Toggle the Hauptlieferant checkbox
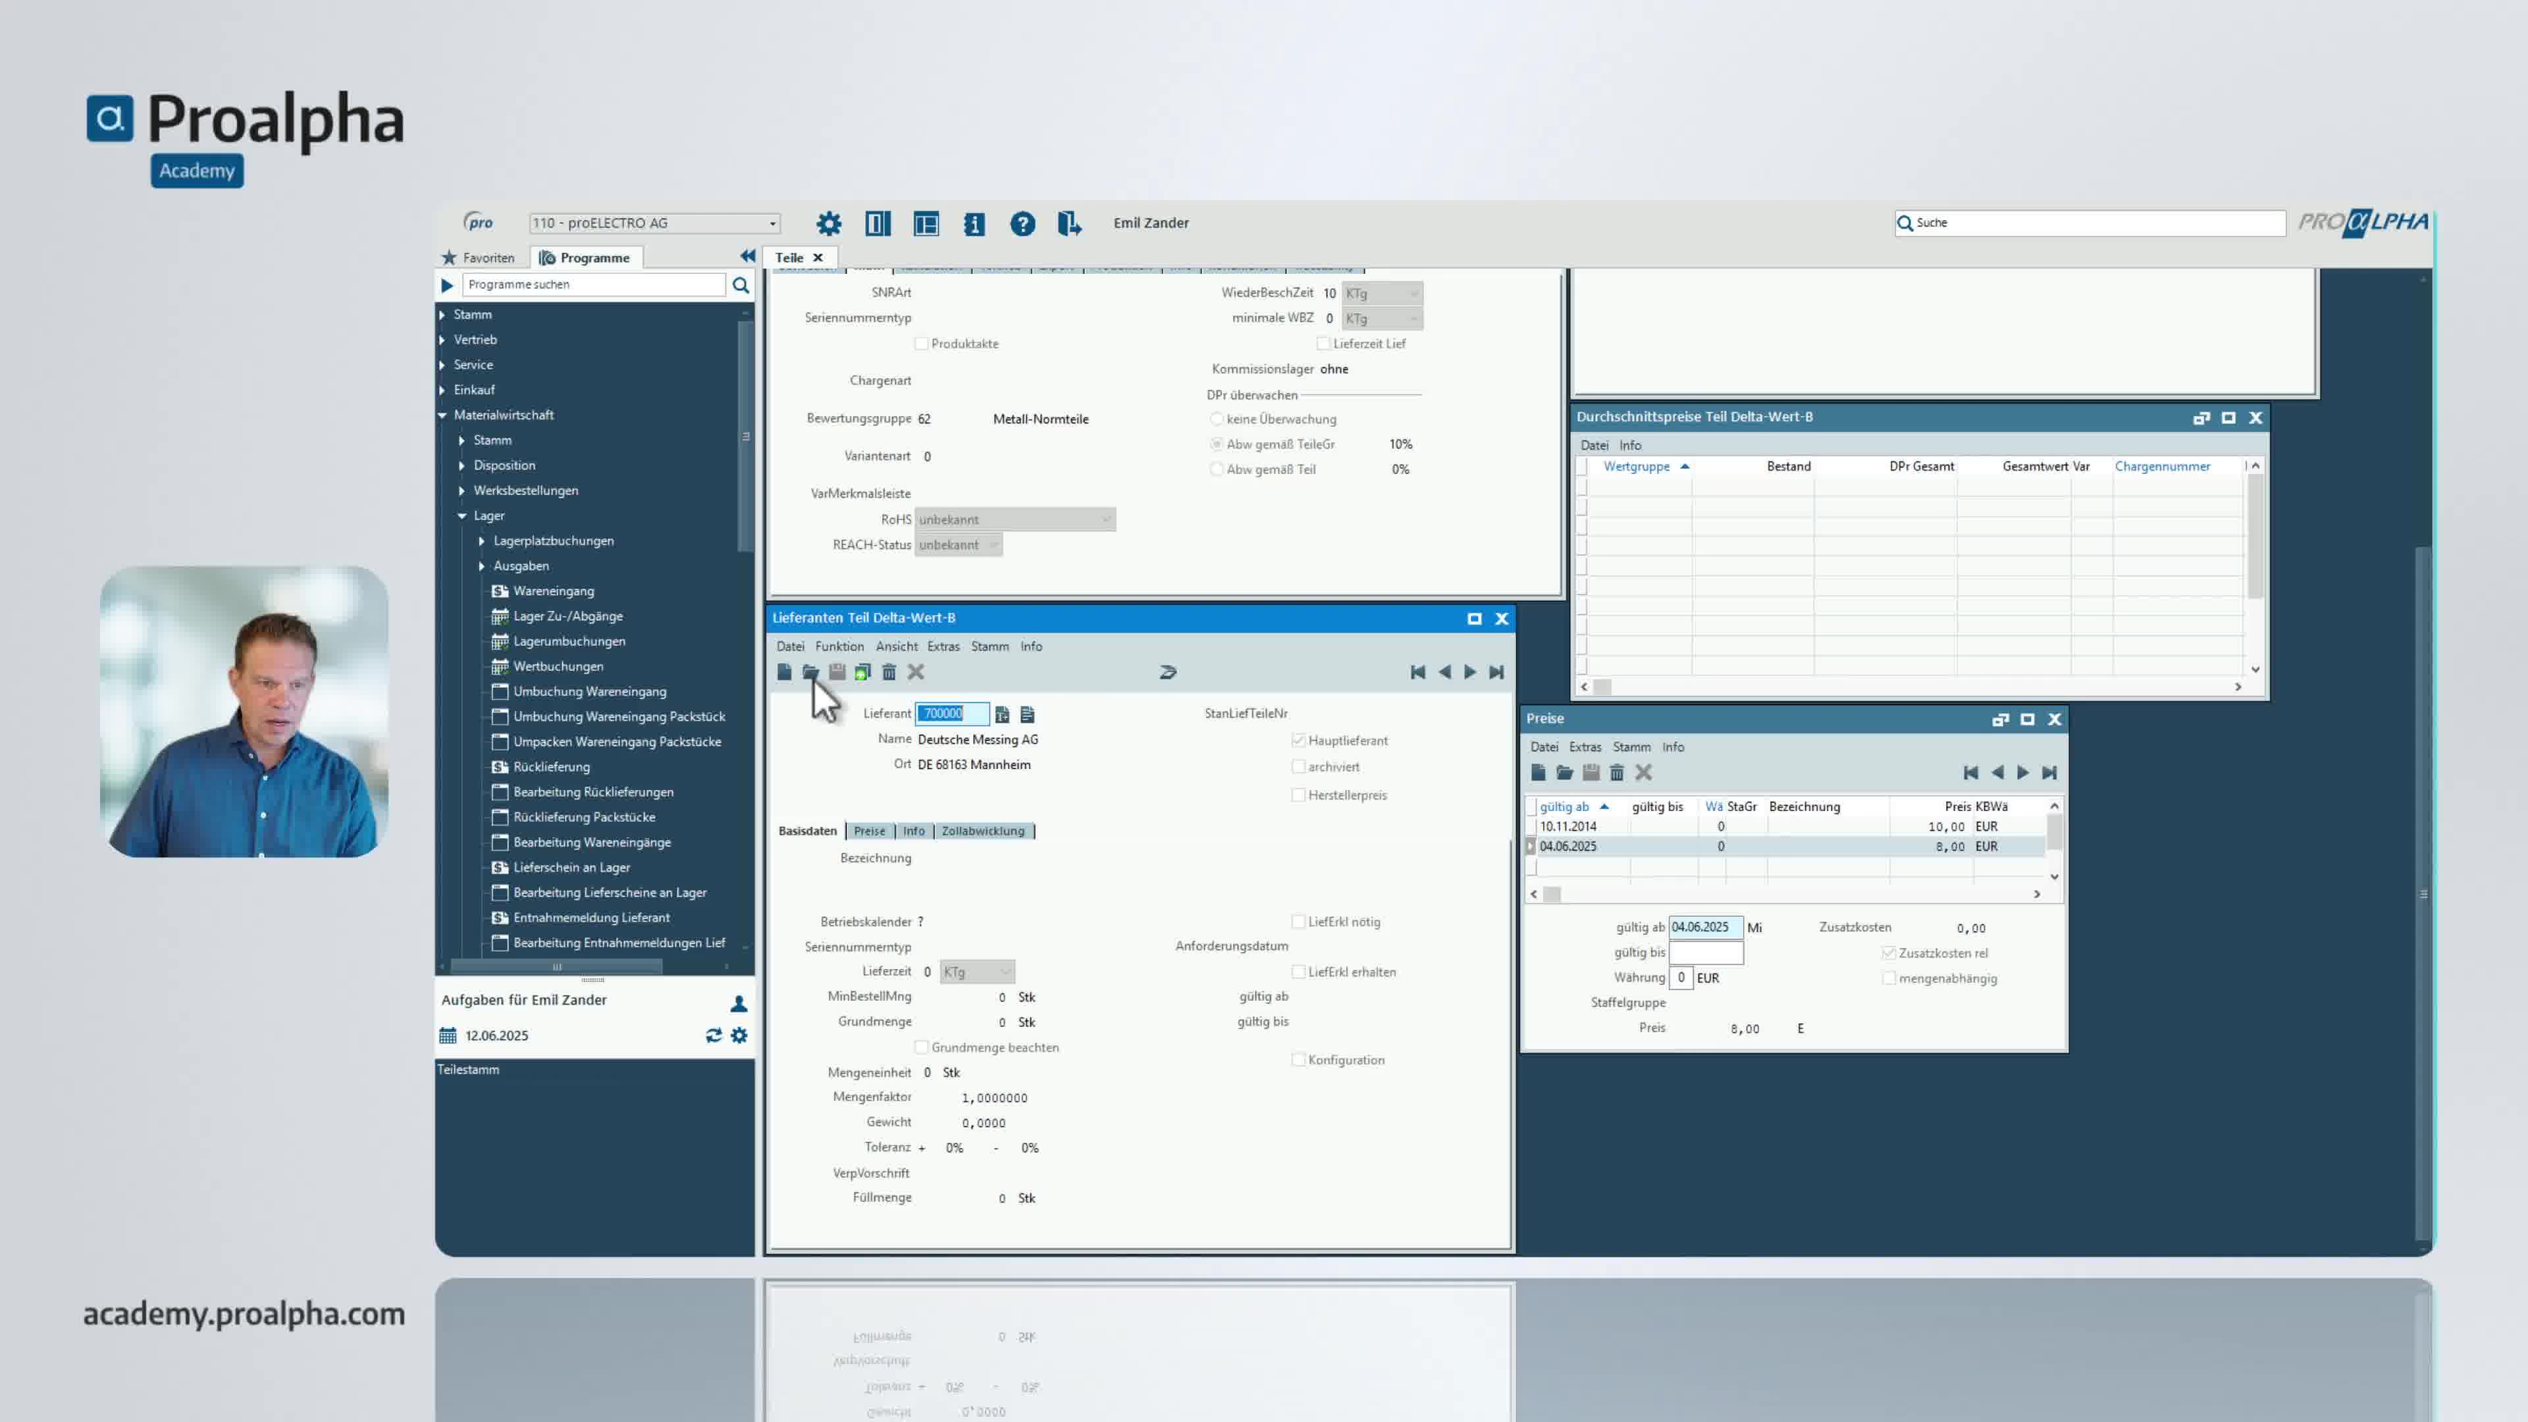2528x1422 pixels. 1298,740
